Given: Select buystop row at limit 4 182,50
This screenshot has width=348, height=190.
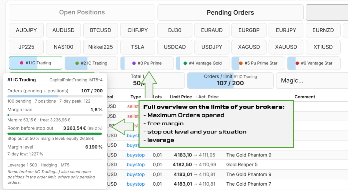Looking at the screenshot, I should click(x=227, y=164).
